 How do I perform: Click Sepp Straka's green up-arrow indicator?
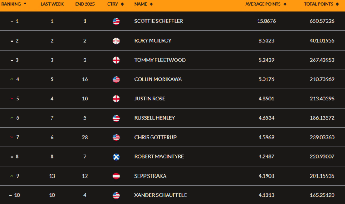point(12,176)
